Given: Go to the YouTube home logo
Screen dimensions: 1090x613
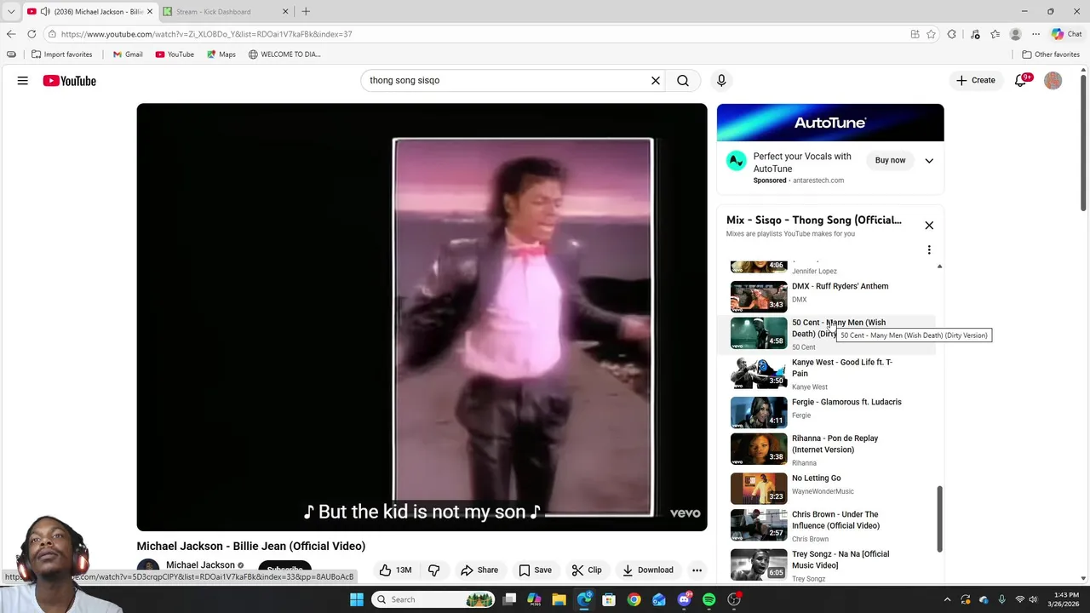Looking at the screenshot, I should tap(70, 81).
